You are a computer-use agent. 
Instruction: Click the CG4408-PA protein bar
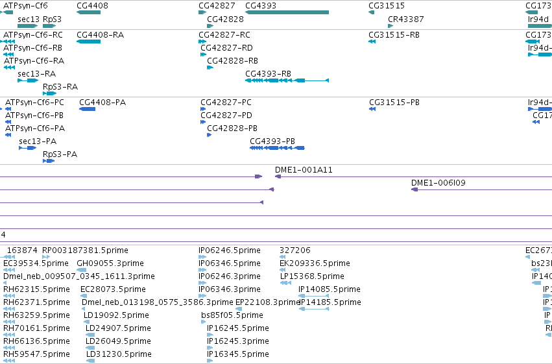(88, 109)
